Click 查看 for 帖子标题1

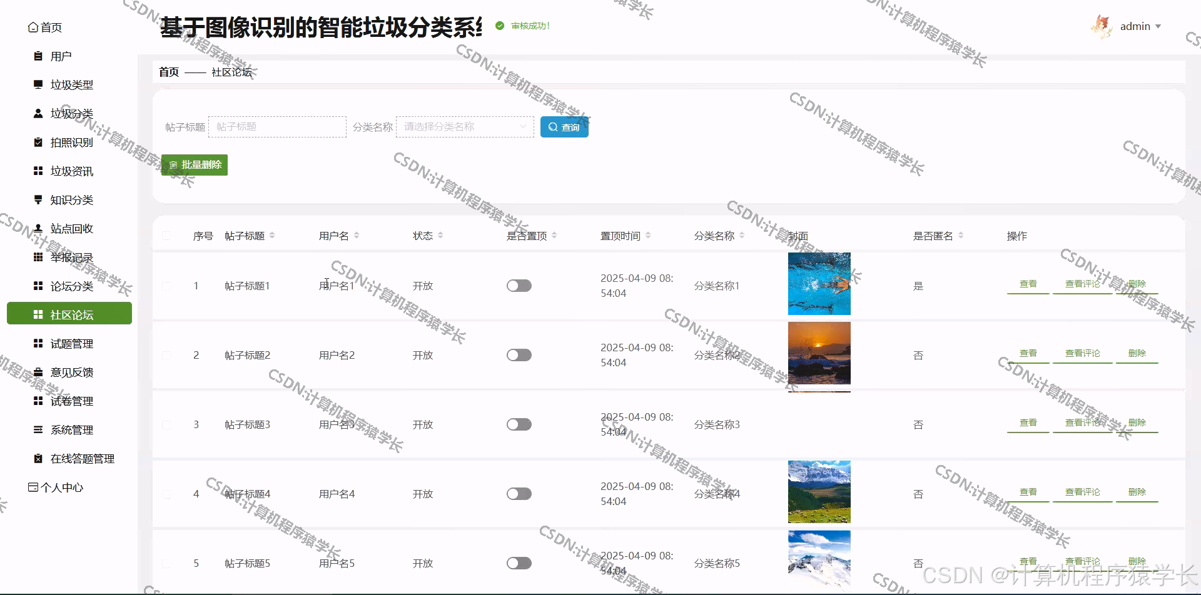click(1028, 284)
